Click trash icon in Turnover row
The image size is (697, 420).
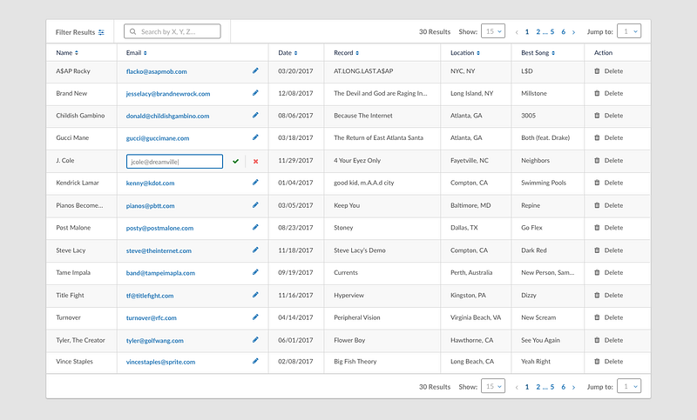pos(597,317)
